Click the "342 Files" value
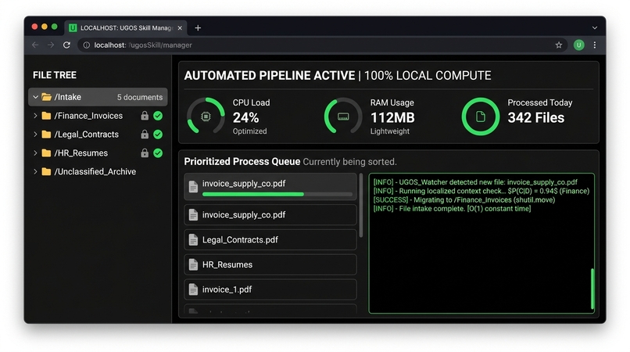The image size is (630, 352). coord(536,117)
